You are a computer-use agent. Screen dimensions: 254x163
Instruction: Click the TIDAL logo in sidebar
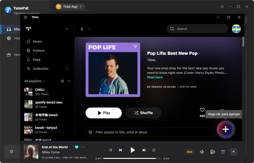[x=28, y=29]
